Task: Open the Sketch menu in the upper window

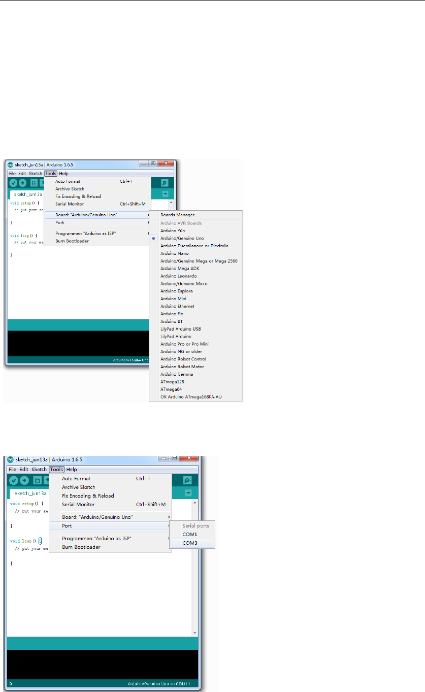Action: click(x=36, y=174)
